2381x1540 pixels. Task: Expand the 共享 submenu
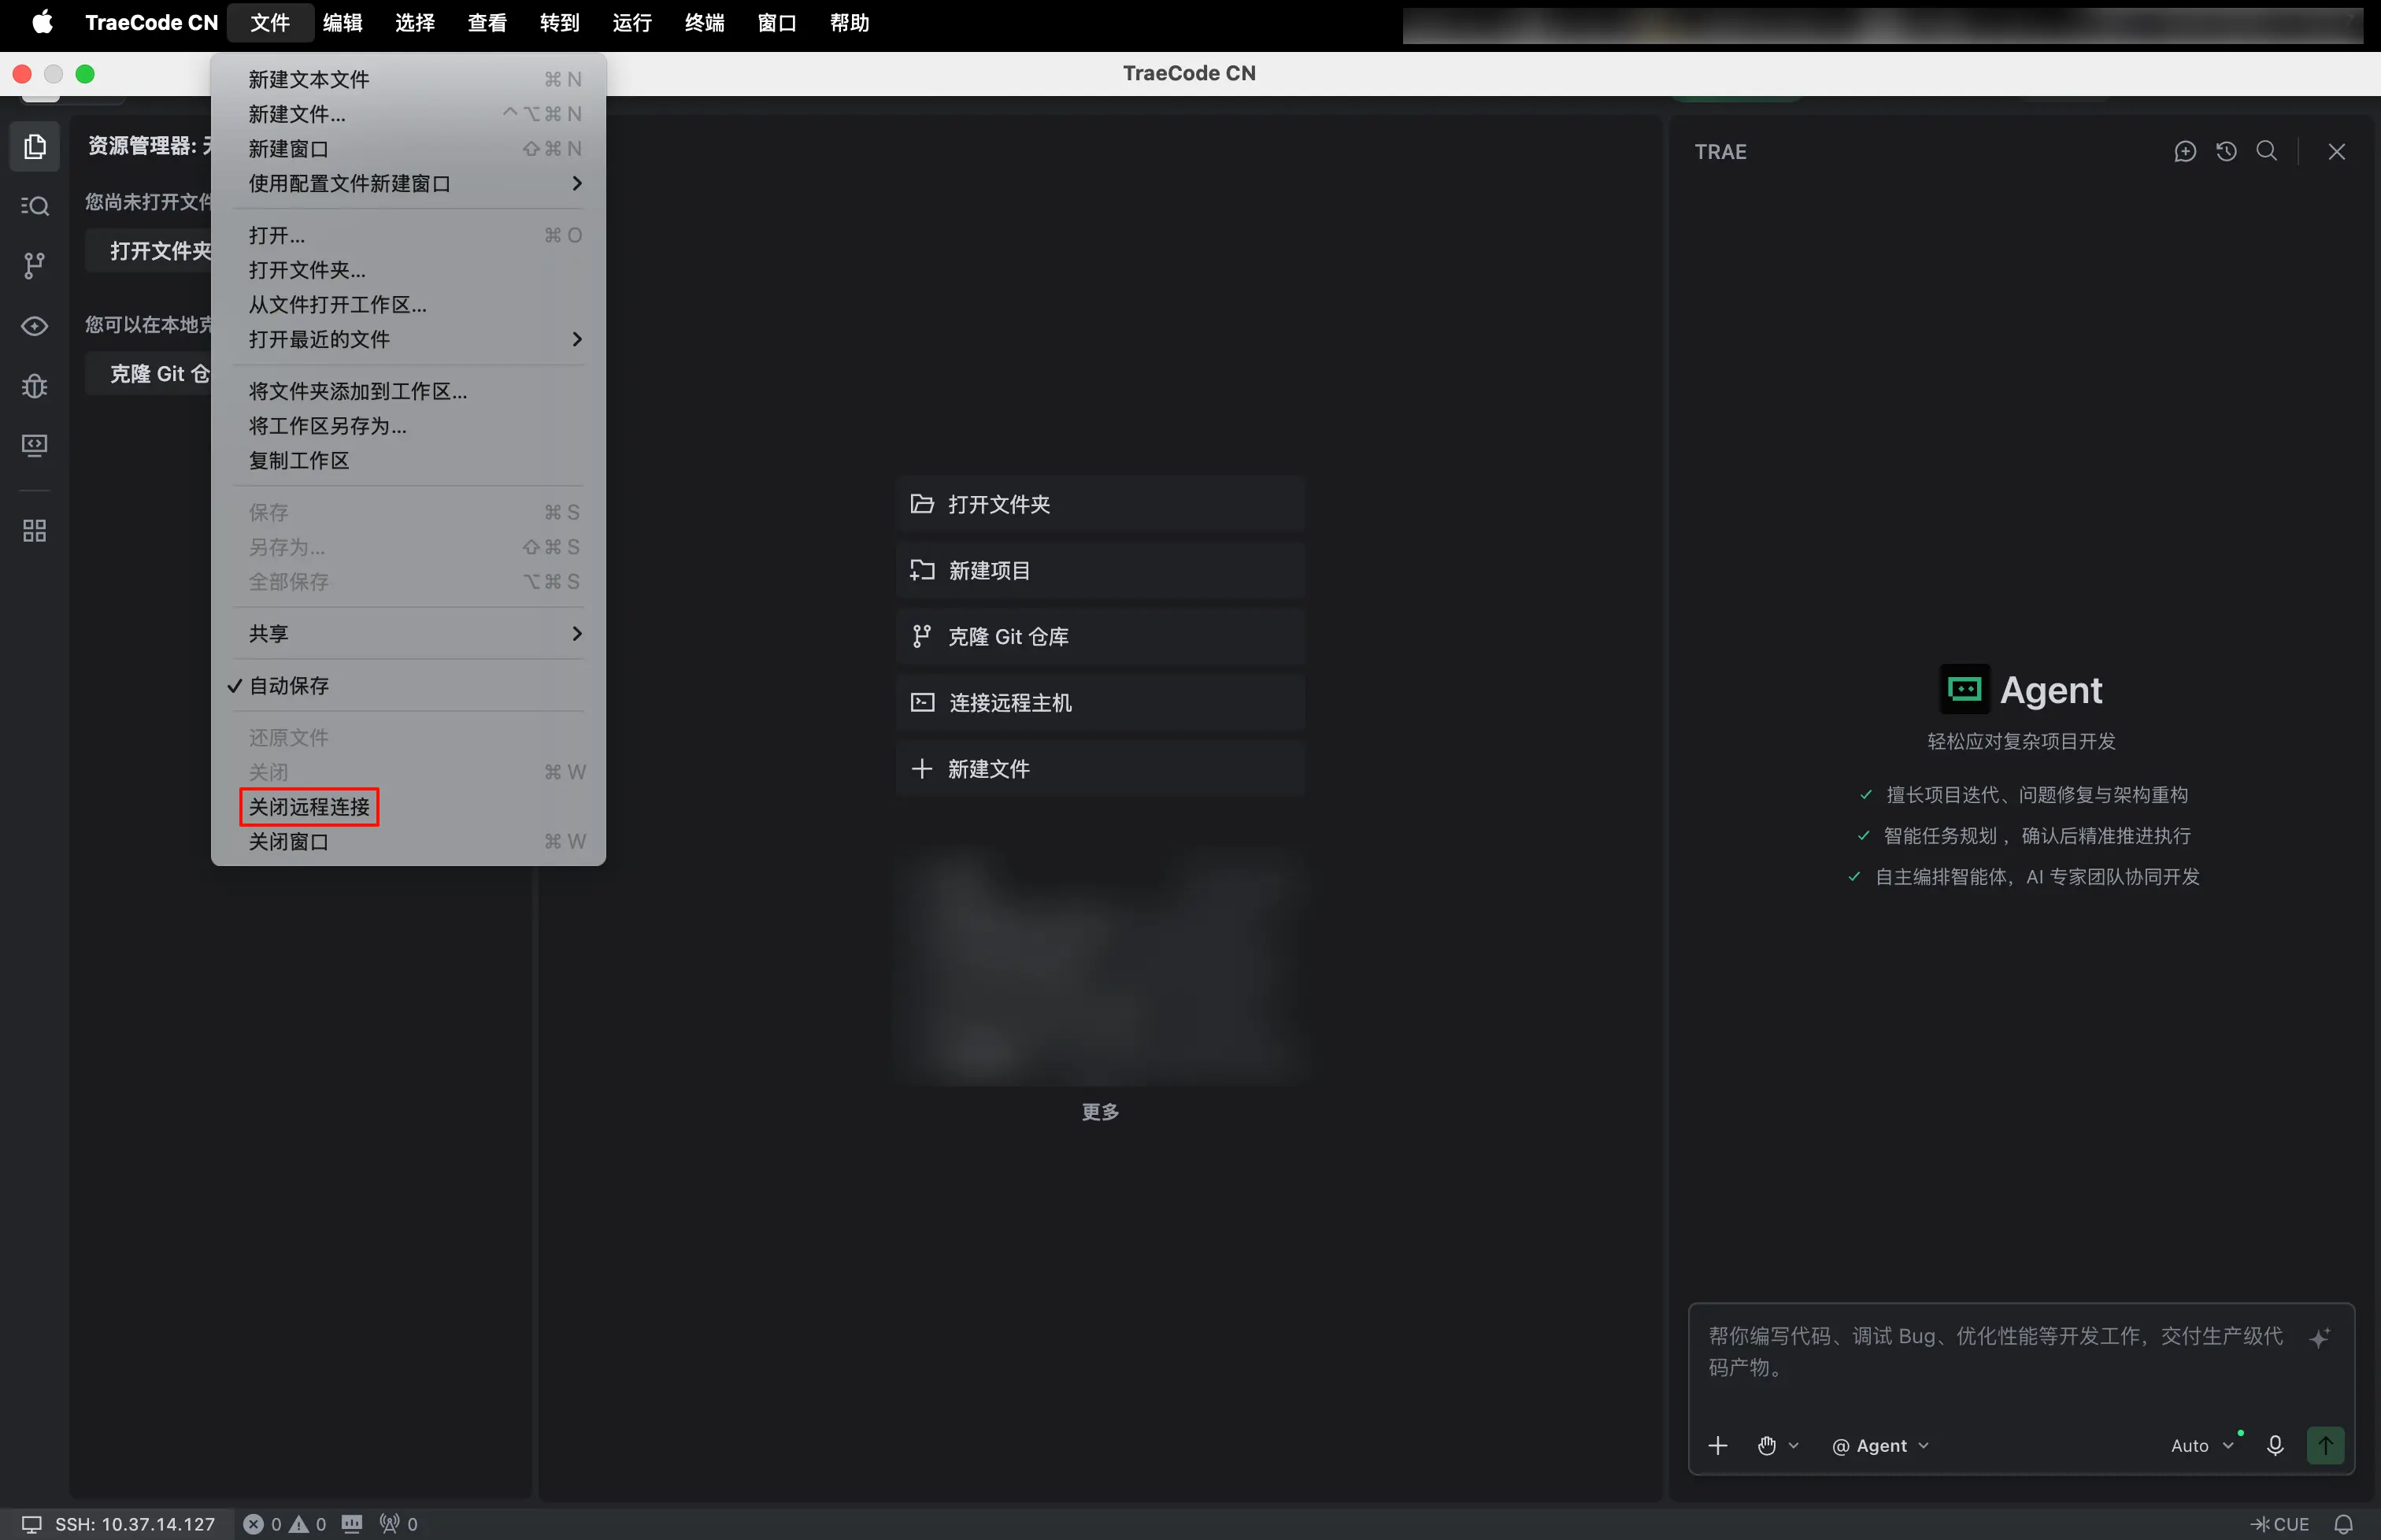coord(408,634)
